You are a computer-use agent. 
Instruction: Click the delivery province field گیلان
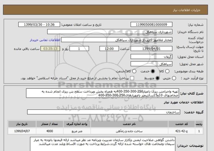(151, 57)
